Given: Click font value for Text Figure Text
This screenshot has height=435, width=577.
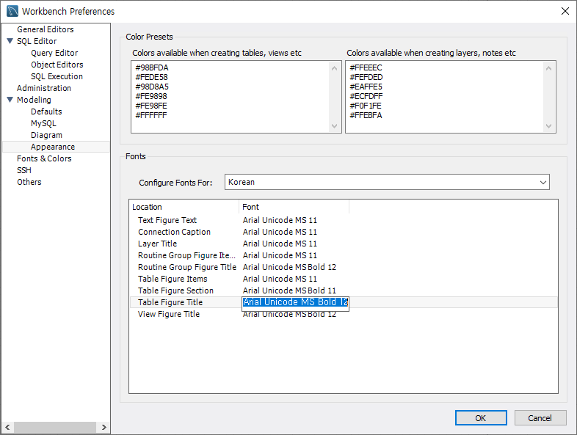Looking at the screenshot, I should coord(280,220).
